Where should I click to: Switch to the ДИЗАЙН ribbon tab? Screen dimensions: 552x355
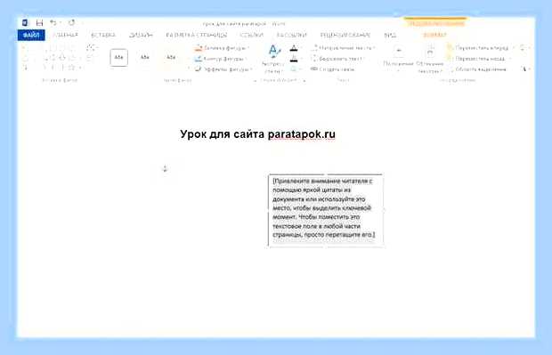coord(141,35)
